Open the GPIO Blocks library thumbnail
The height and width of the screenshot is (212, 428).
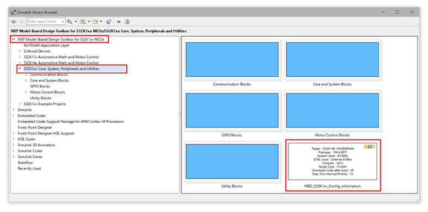[232, 110]
